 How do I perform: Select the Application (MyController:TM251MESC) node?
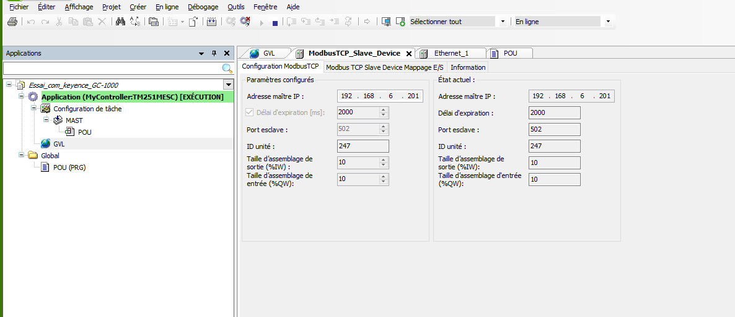pos(132,97)
